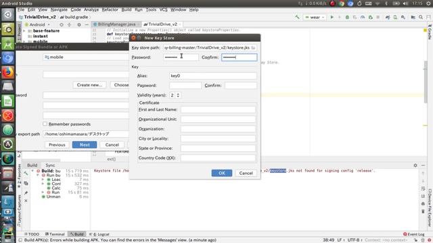Browse for key store path folder icon
The width and height of the screenshot is (433, 243).
tap(253, 48)
